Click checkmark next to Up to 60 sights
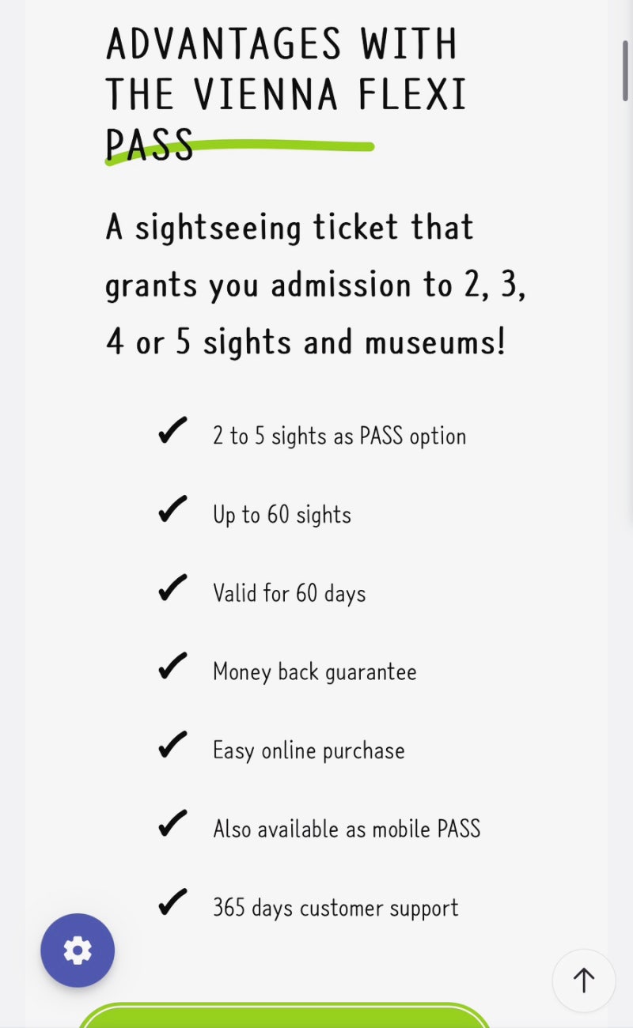Viewport: 633px width, 1028px height. tap(172, 509)
